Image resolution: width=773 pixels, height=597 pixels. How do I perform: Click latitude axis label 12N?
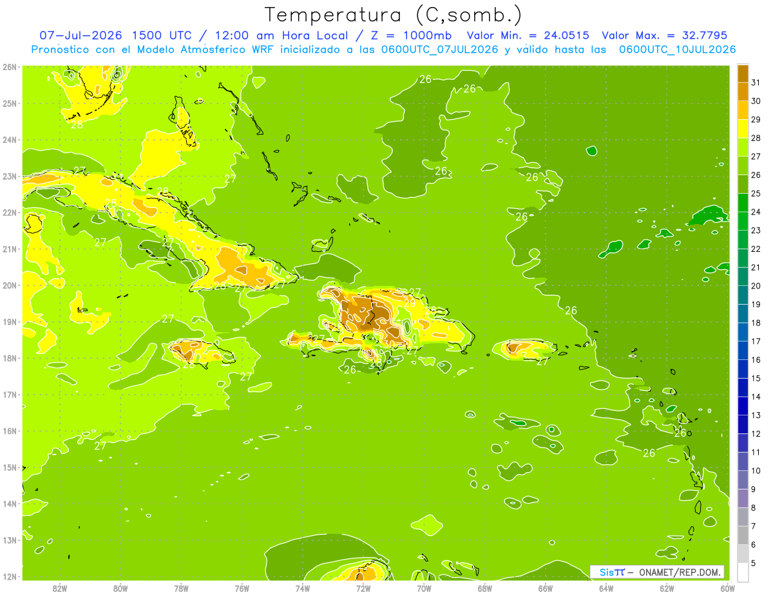point(10,576)
